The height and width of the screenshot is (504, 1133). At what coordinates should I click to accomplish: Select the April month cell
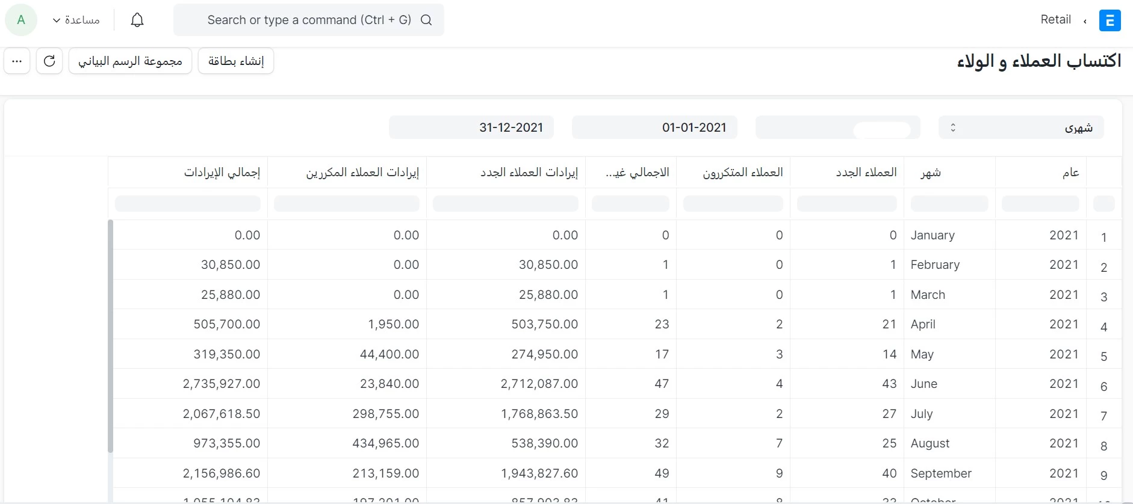click(x=949, y=324)
